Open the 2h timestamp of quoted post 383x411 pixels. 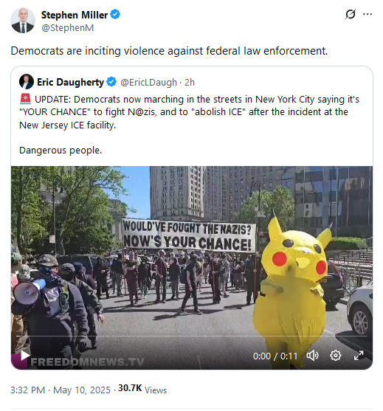click(x=190, y=83)
